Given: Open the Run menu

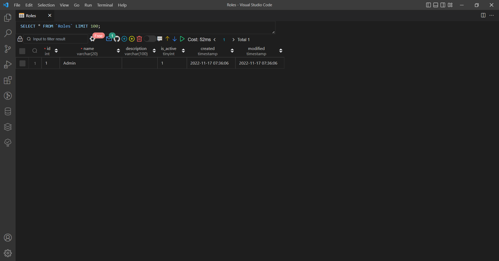Looking at the screenshot, I should pos(88,5).
